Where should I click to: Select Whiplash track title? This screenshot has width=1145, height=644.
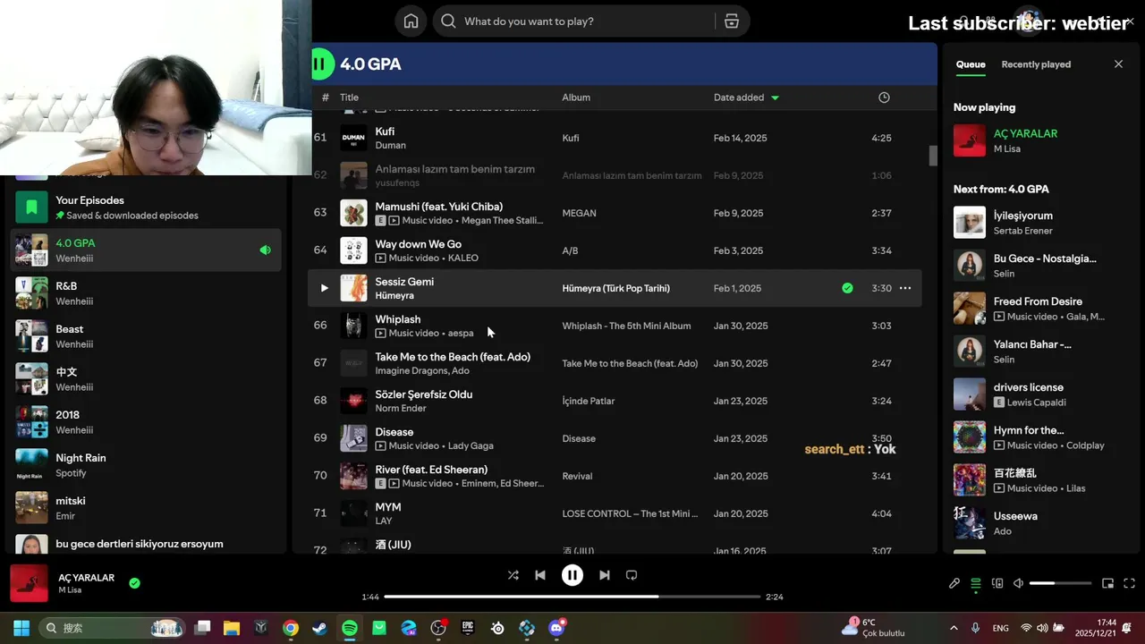(x=397, y=319)
